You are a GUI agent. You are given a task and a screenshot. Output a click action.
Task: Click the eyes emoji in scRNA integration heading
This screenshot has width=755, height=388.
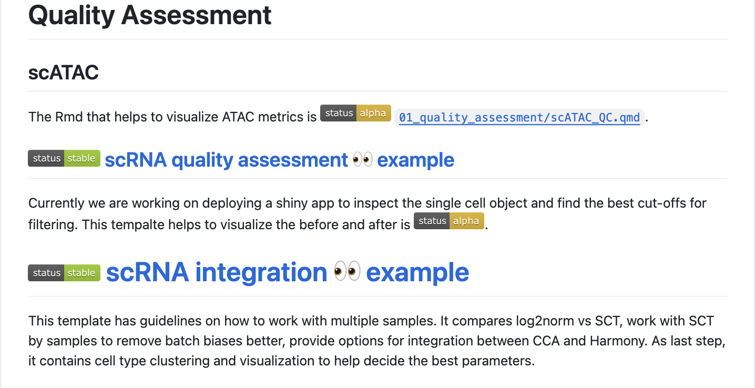[347, 272]
